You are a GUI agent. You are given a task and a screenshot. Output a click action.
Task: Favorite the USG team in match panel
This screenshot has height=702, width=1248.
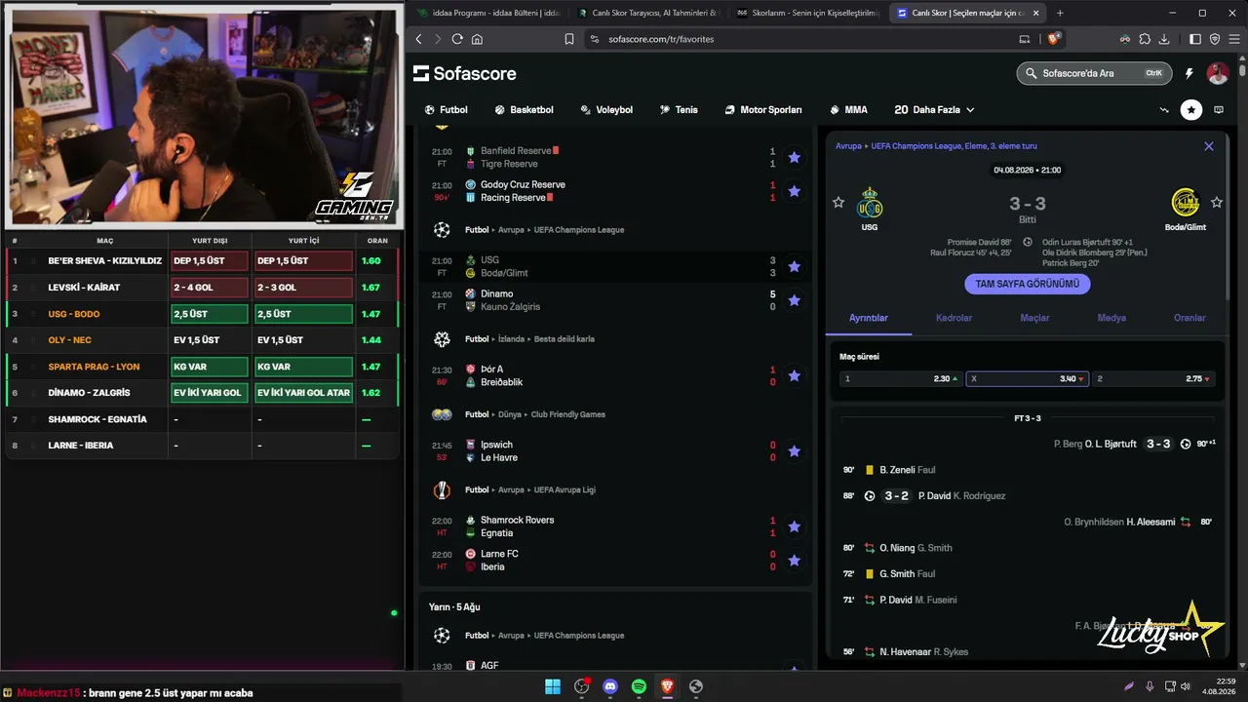click(838, 202)
